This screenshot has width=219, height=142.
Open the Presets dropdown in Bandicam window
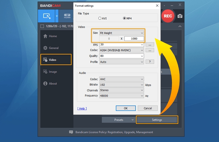[119, 120]
